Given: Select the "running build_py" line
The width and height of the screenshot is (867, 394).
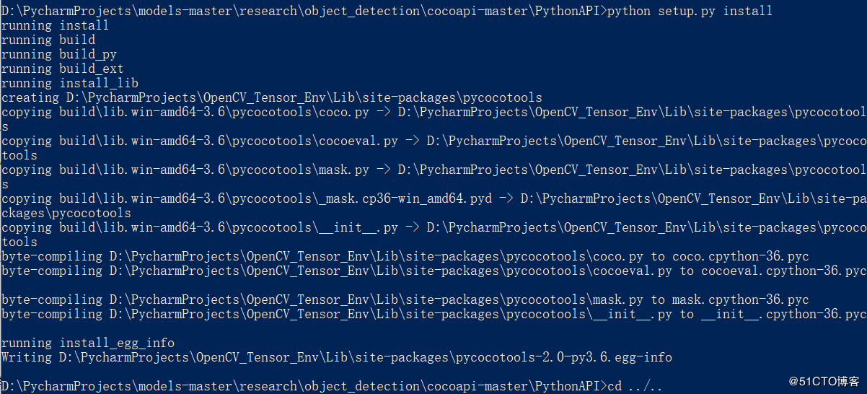Looking at the screenshot, I should coord(59,54).
